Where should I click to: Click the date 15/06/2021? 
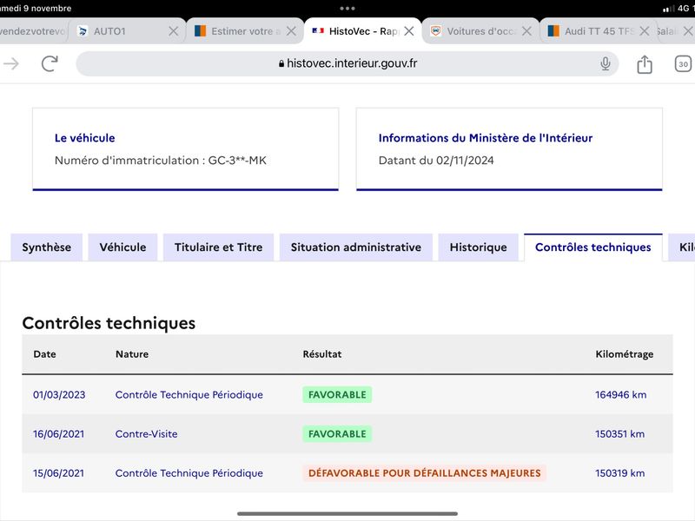tap(58, 473)
